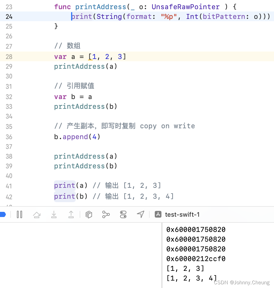Click 'b.append(4)' on line 36
This screenshot has width=274, height=288.
(x=77, y=137)
